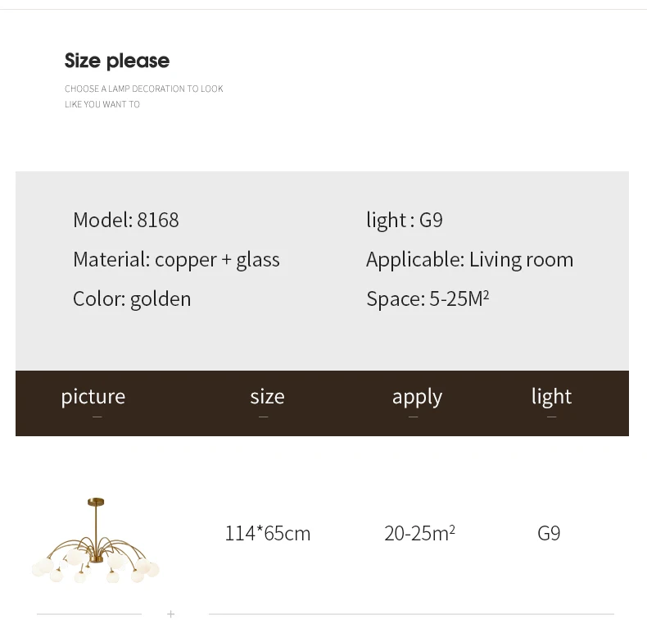Click the dash under 'picture' header
Viewport: 647px width, 624px height.
point(97,417)
